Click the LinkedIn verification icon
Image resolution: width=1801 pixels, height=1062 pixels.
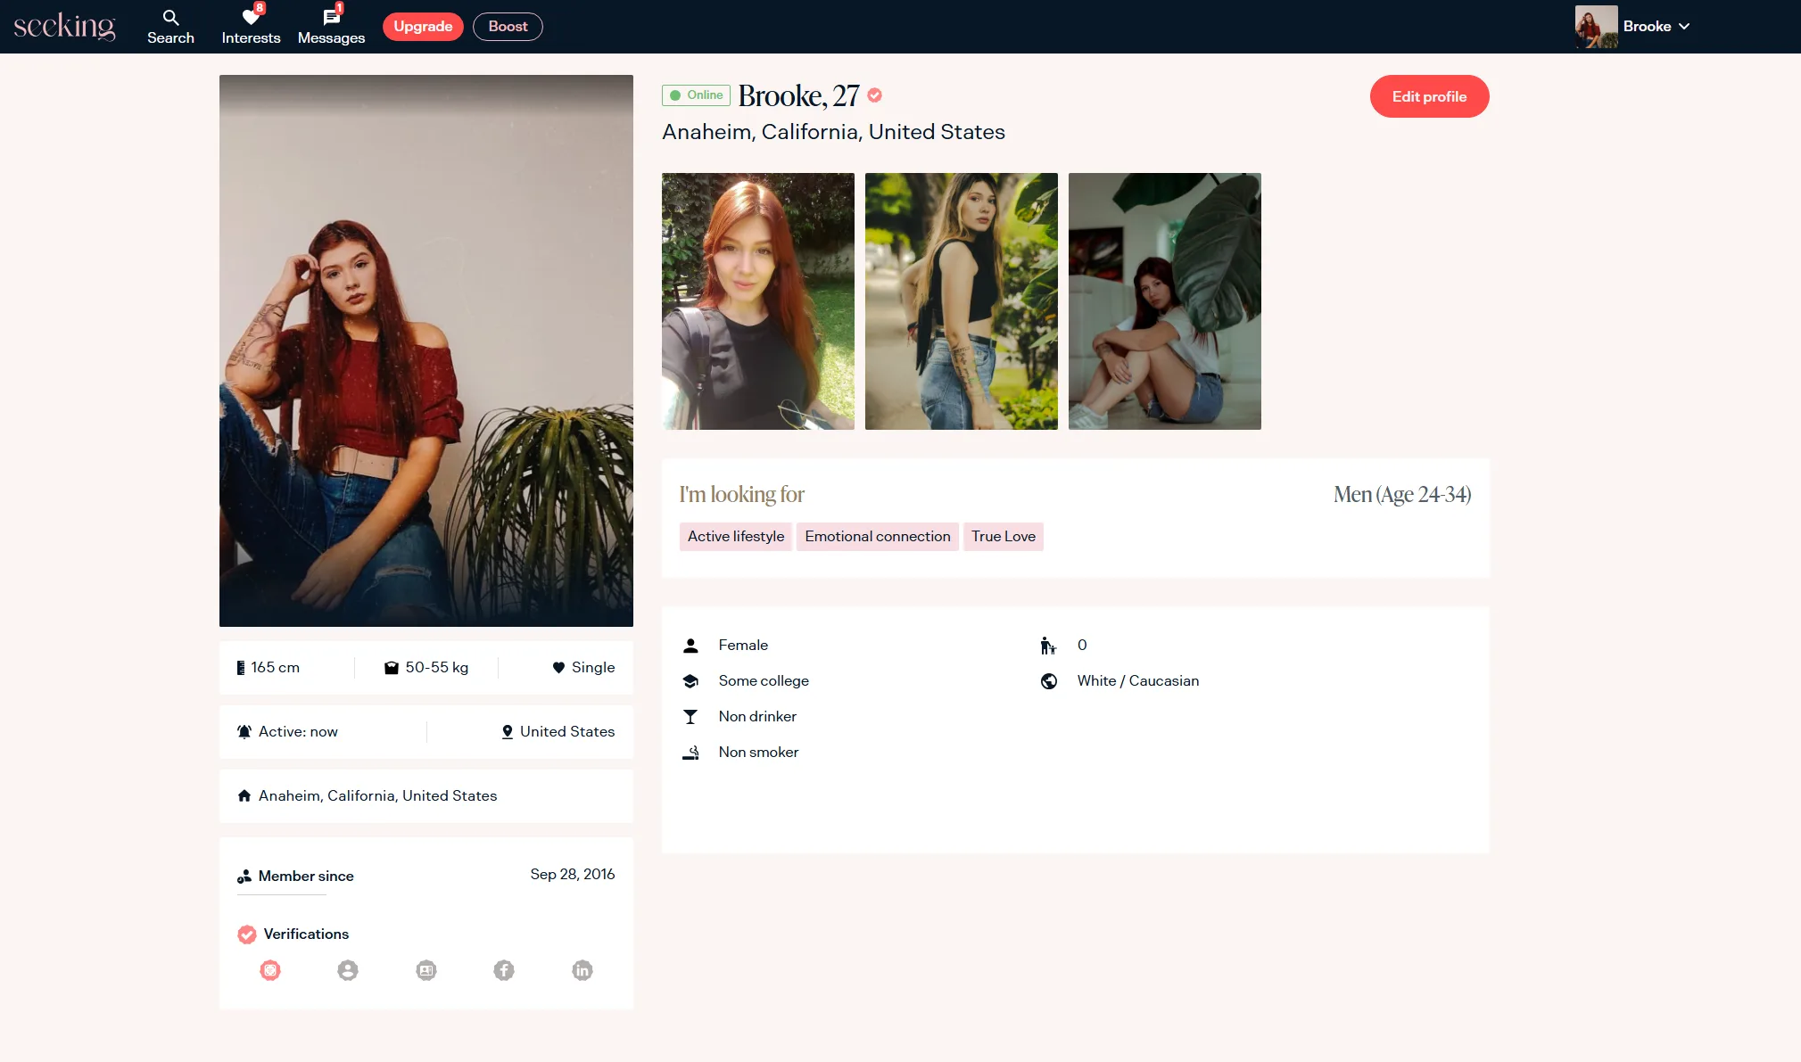pos(582,970)
